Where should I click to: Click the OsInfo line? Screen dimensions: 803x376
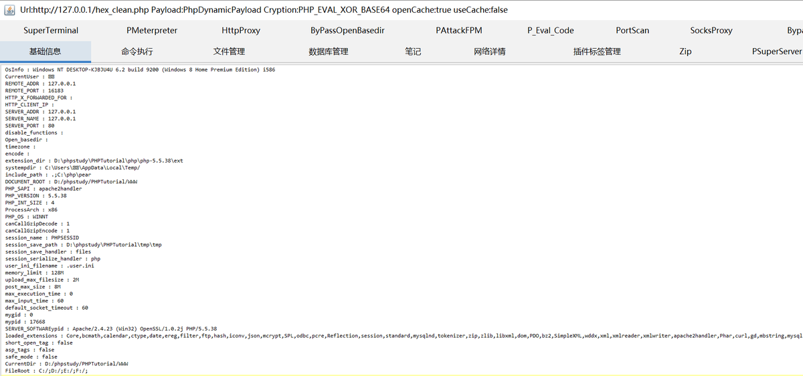coord(140,70)
